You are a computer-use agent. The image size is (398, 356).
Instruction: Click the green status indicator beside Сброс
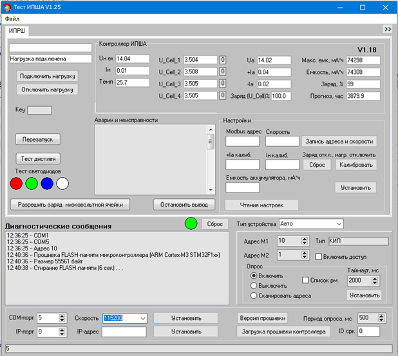click(x=191, y=224)
